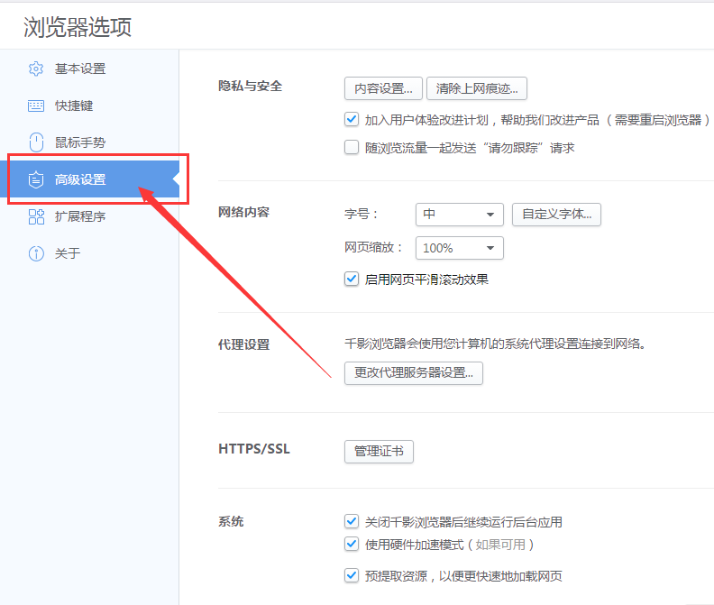The height and width of the screenshot is (605, 714).
Task: Click the gear icon beside 基本设置
Action: [36, 69]
